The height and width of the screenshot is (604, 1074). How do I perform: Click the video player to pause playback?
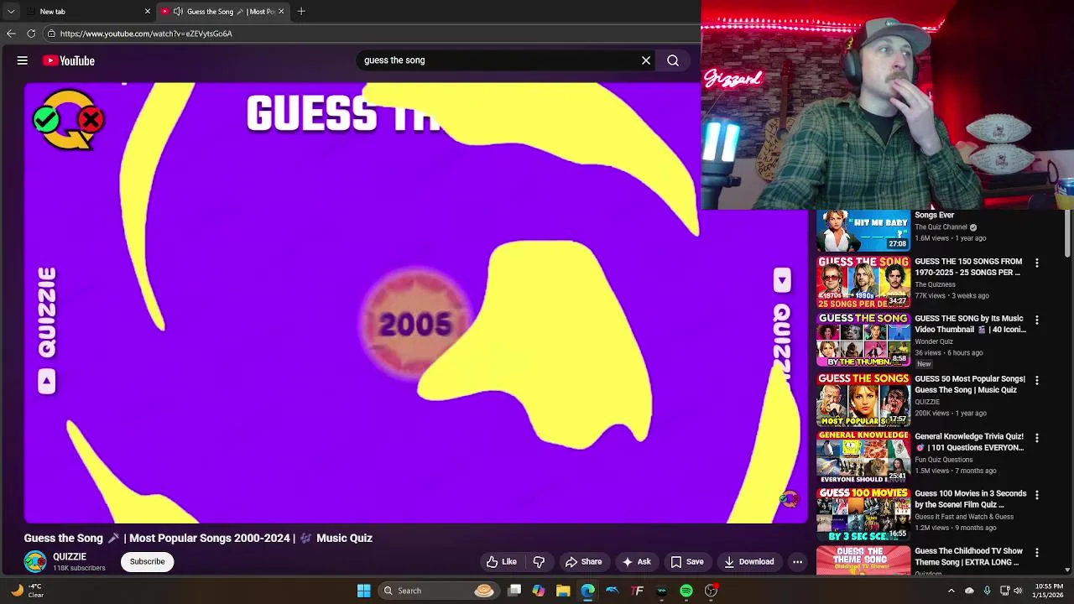coord(415,302)
